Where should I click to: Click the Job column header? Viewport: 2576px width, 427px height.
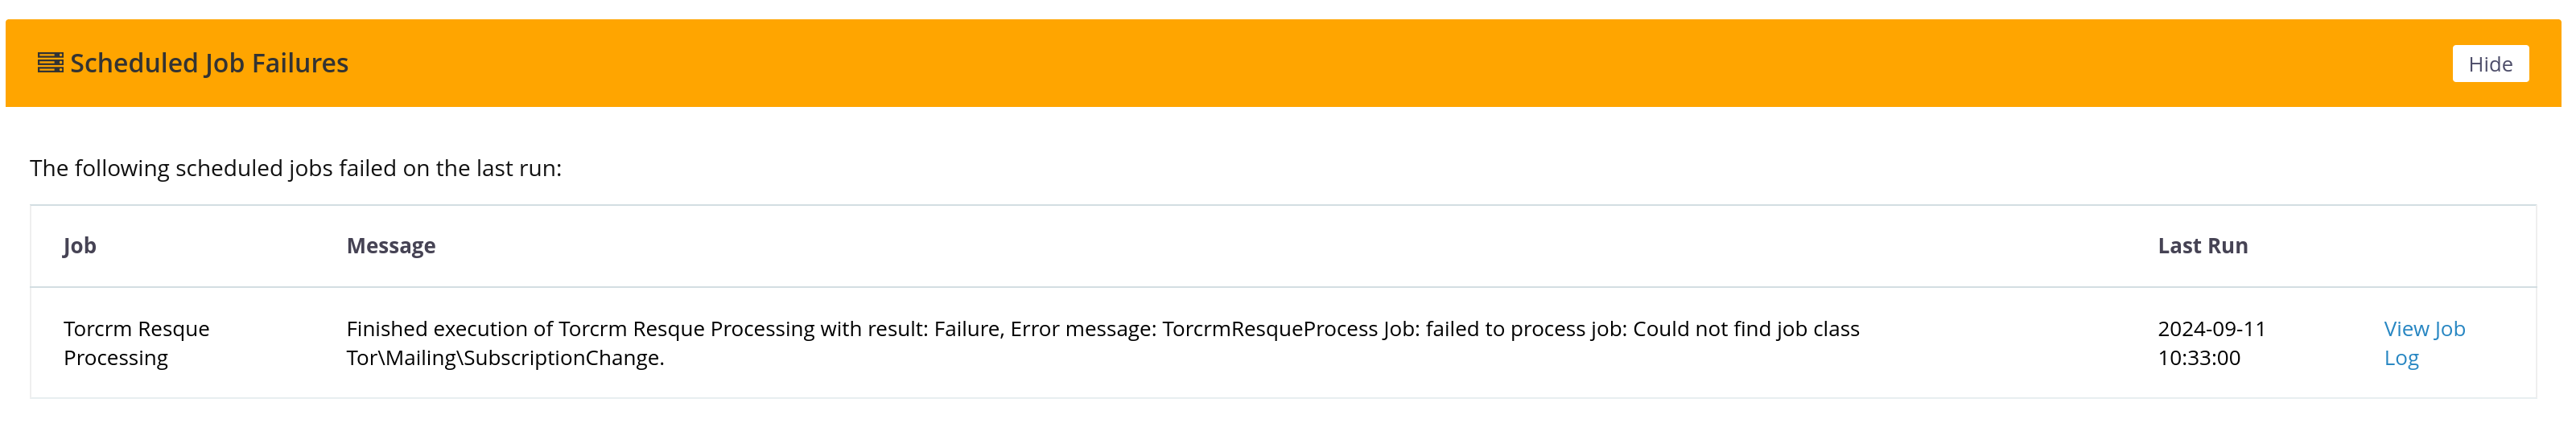[79, 246]
